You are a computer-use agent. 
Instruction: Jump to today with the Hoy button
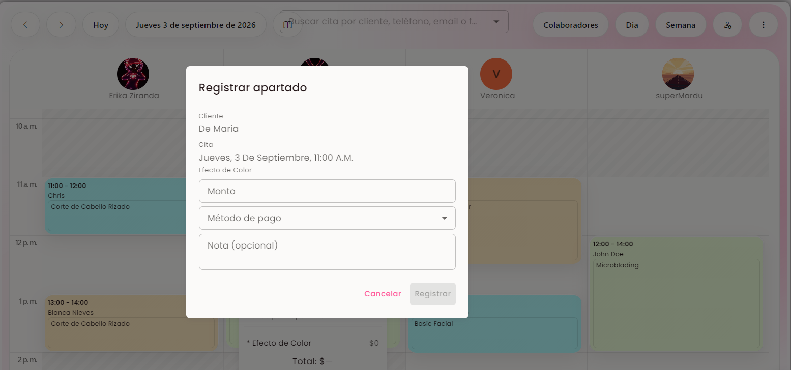pos(101,25)
